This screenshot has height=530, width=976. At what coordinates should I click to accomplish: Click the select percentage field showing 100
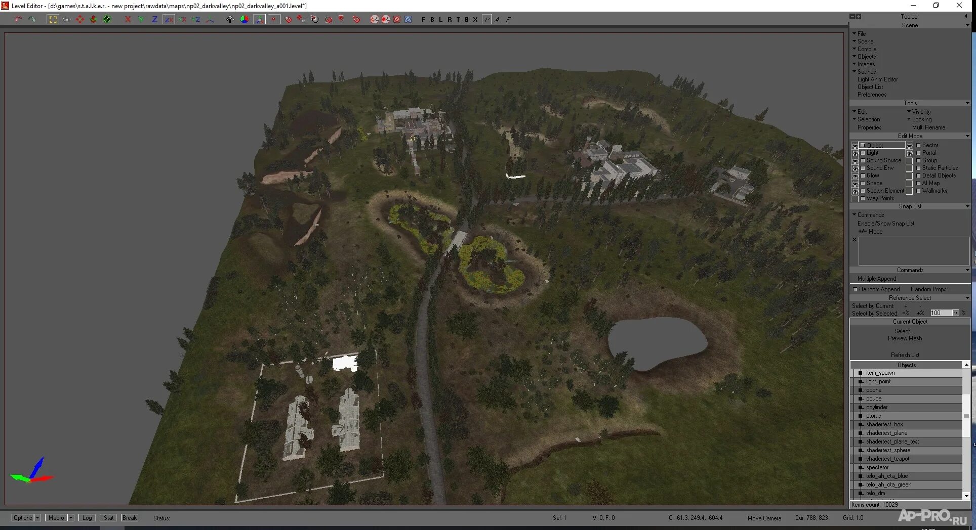point(941,313)
